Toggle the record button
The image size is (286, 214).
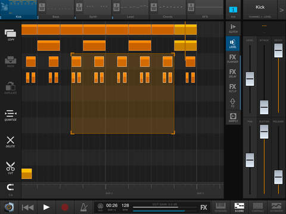[x=65, y=207]
